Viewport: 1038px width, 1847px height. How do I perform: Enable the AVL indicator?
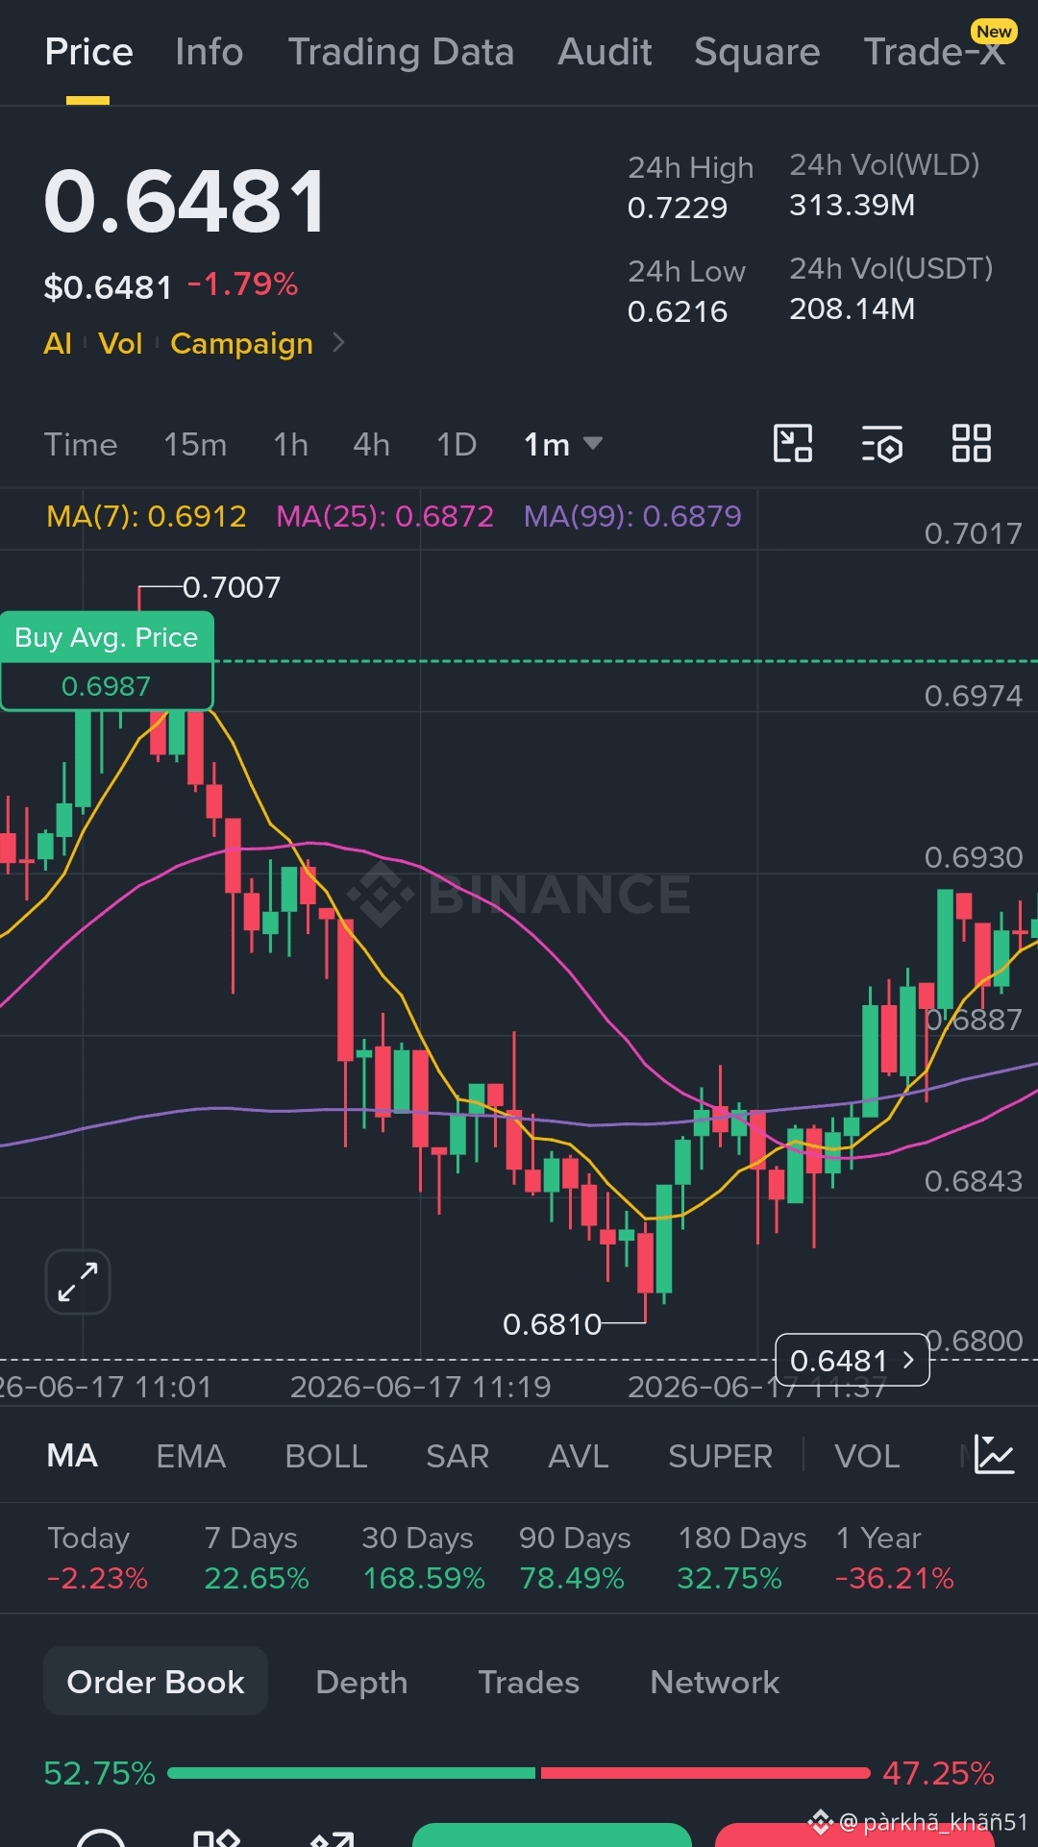click(x=579, y=1456)
